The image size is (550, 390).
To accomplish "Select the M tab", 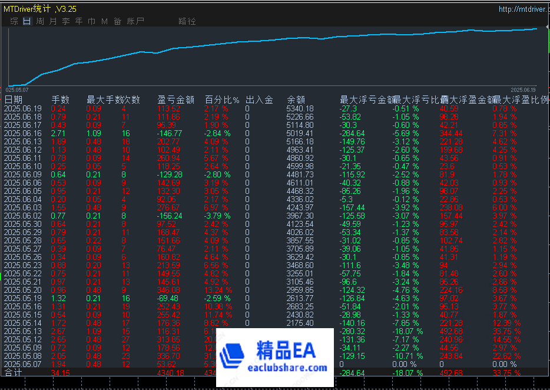I will click(105, 21).
